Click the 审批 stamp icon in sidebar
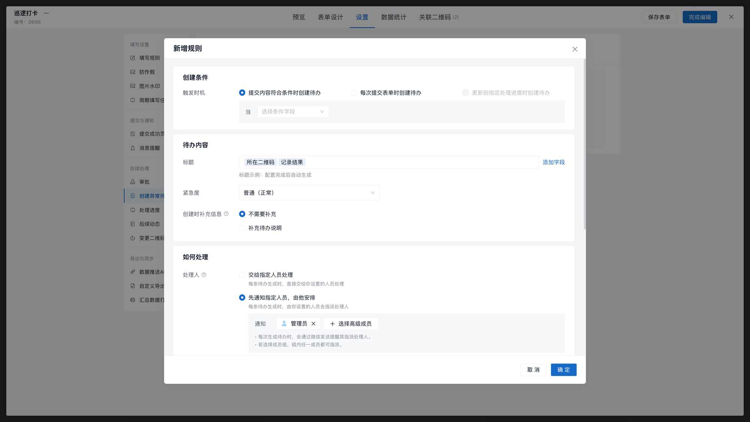The width and height of the screenshot is (750, 422). click(133, 182)
